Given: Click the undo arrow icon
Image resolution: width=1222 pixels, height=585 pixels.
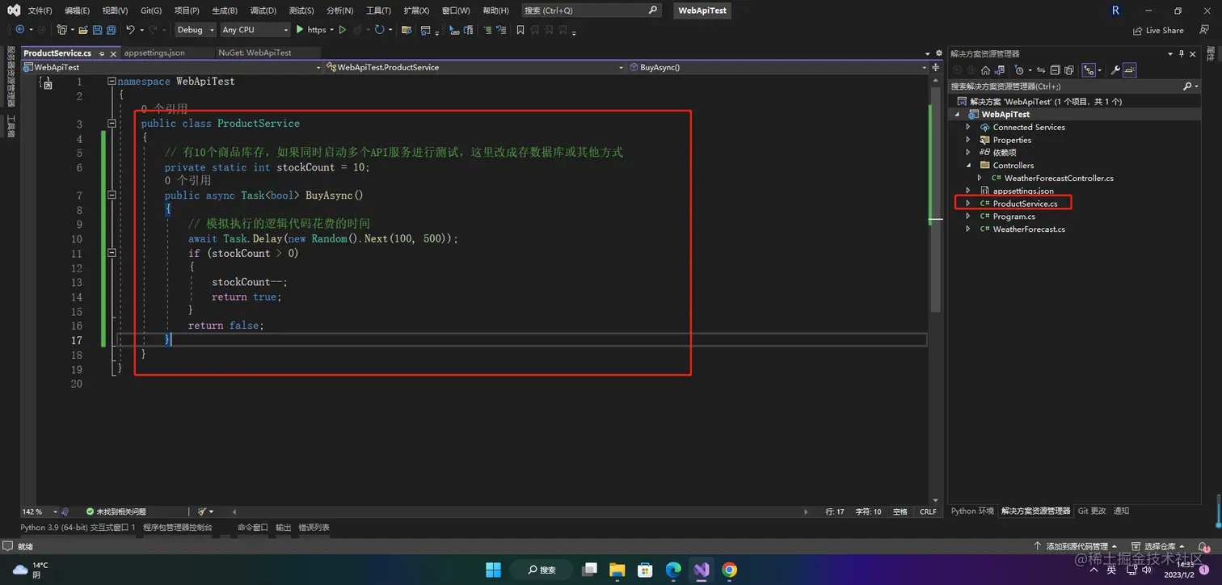Looking at the screenshot, I should tap(130, 29).
